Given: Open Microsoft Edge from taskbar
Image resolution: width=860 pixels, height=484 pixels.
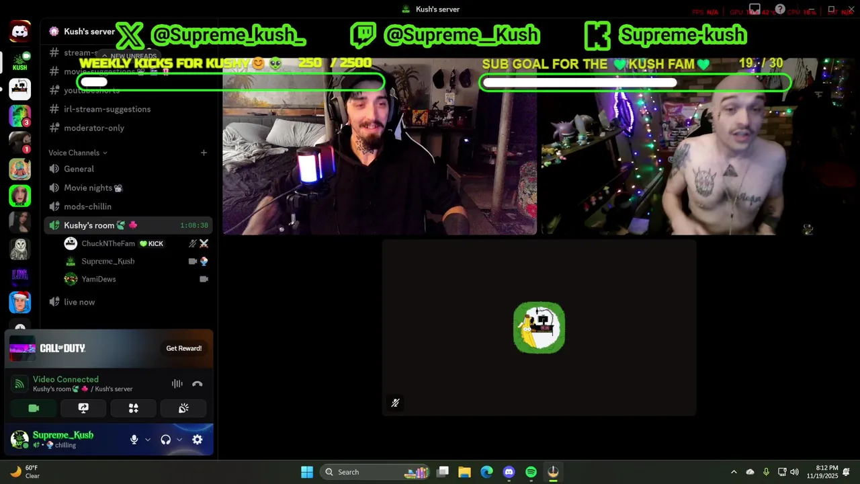Looking at the screenshot, I should 486,472.
